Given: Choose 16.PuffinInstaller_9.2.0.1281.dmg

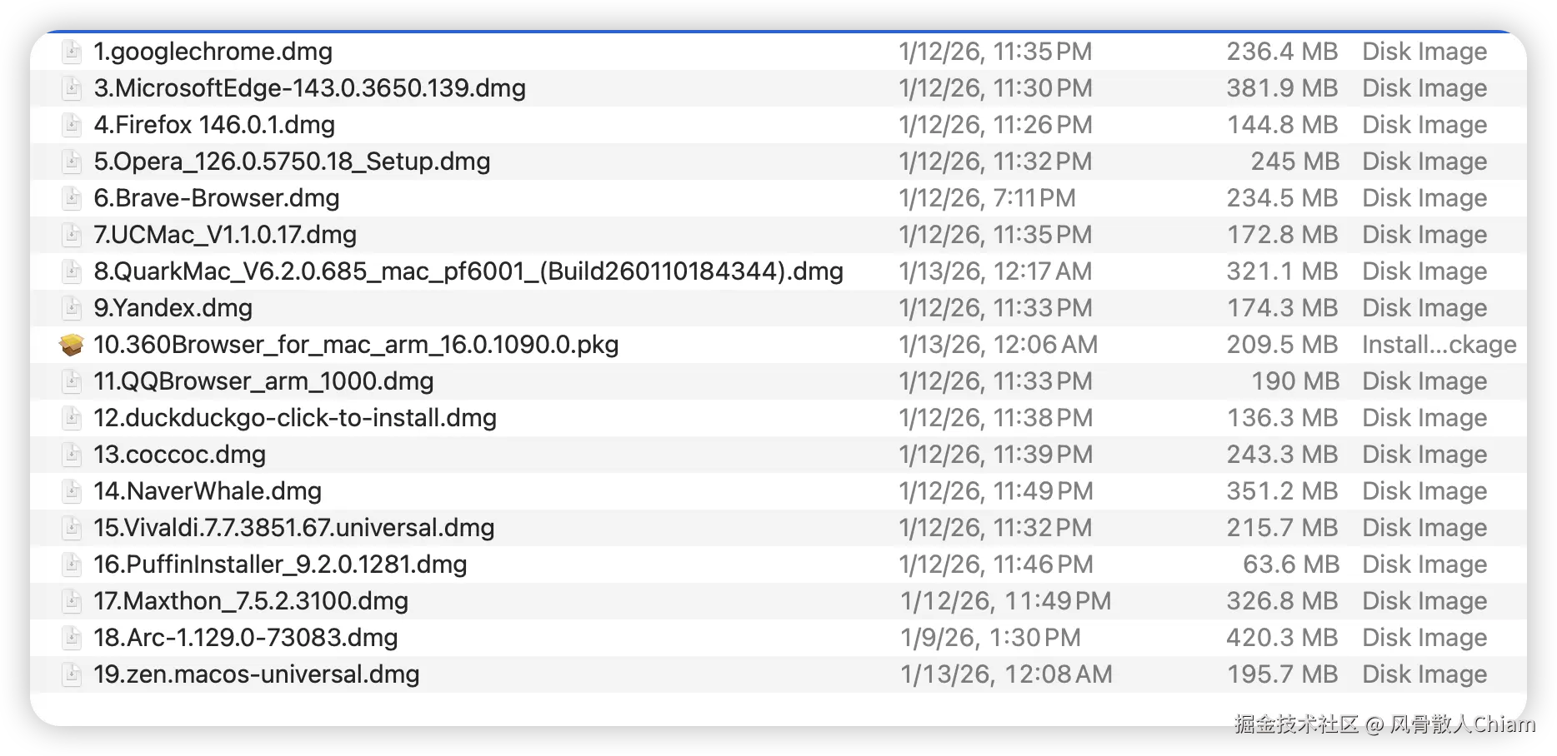Looking at the screenshot, I should click(x=280, y=565).
